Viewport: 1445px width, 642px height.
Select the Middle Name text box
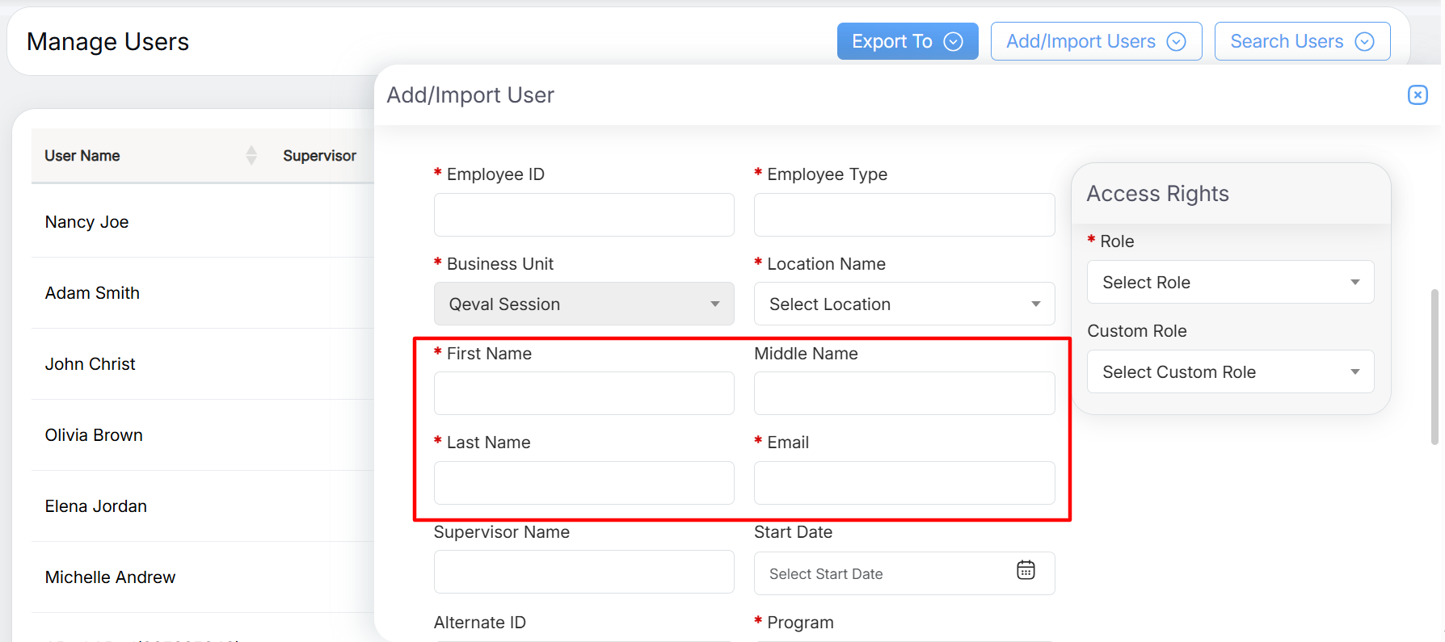pyautogui.click(x=904, y=393)
